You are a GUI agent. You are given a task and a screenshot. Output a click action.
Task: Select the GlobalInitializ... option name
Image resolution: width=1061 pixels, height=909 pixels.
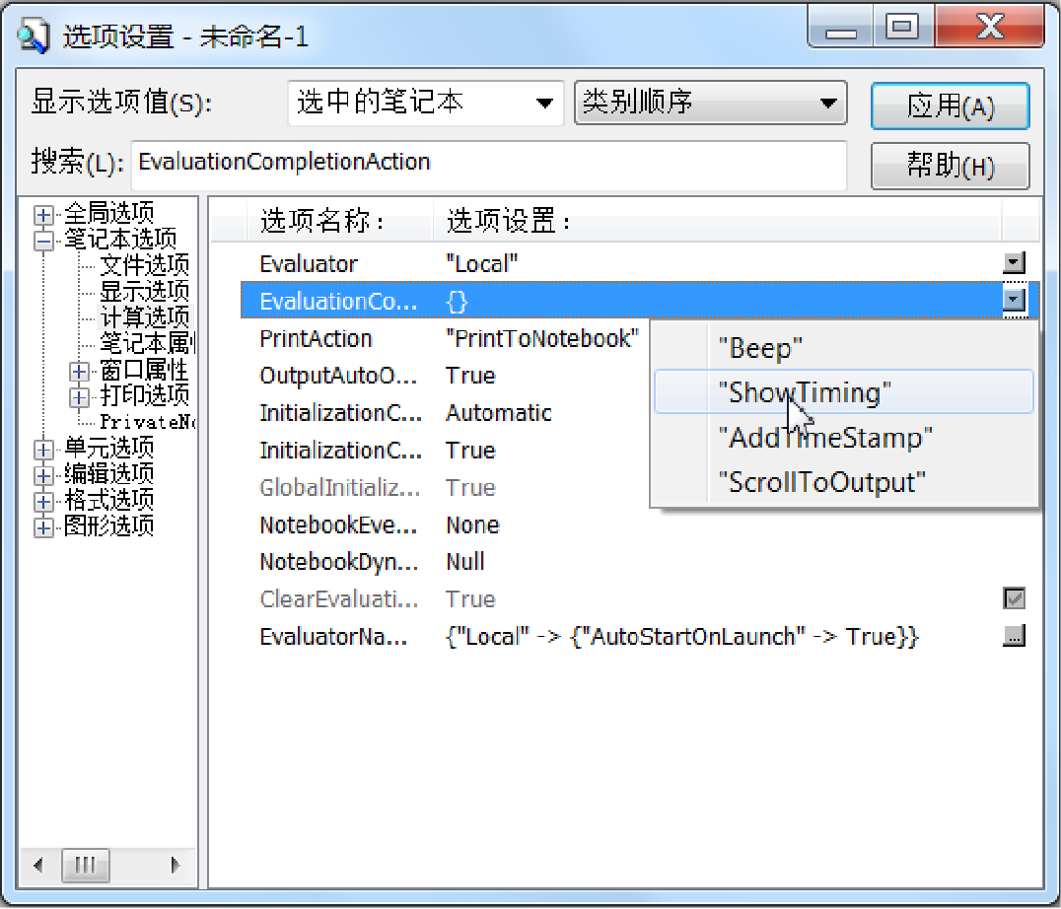[x=339, y=487]
